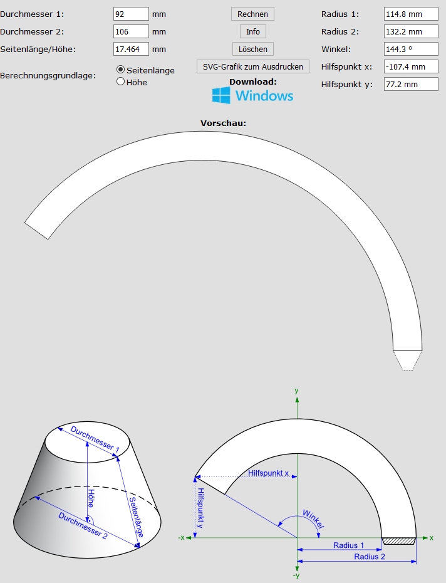446x583 pixels.
Task: Click the 'Hilfspunkt y:' label
Action: click(346, 84)
